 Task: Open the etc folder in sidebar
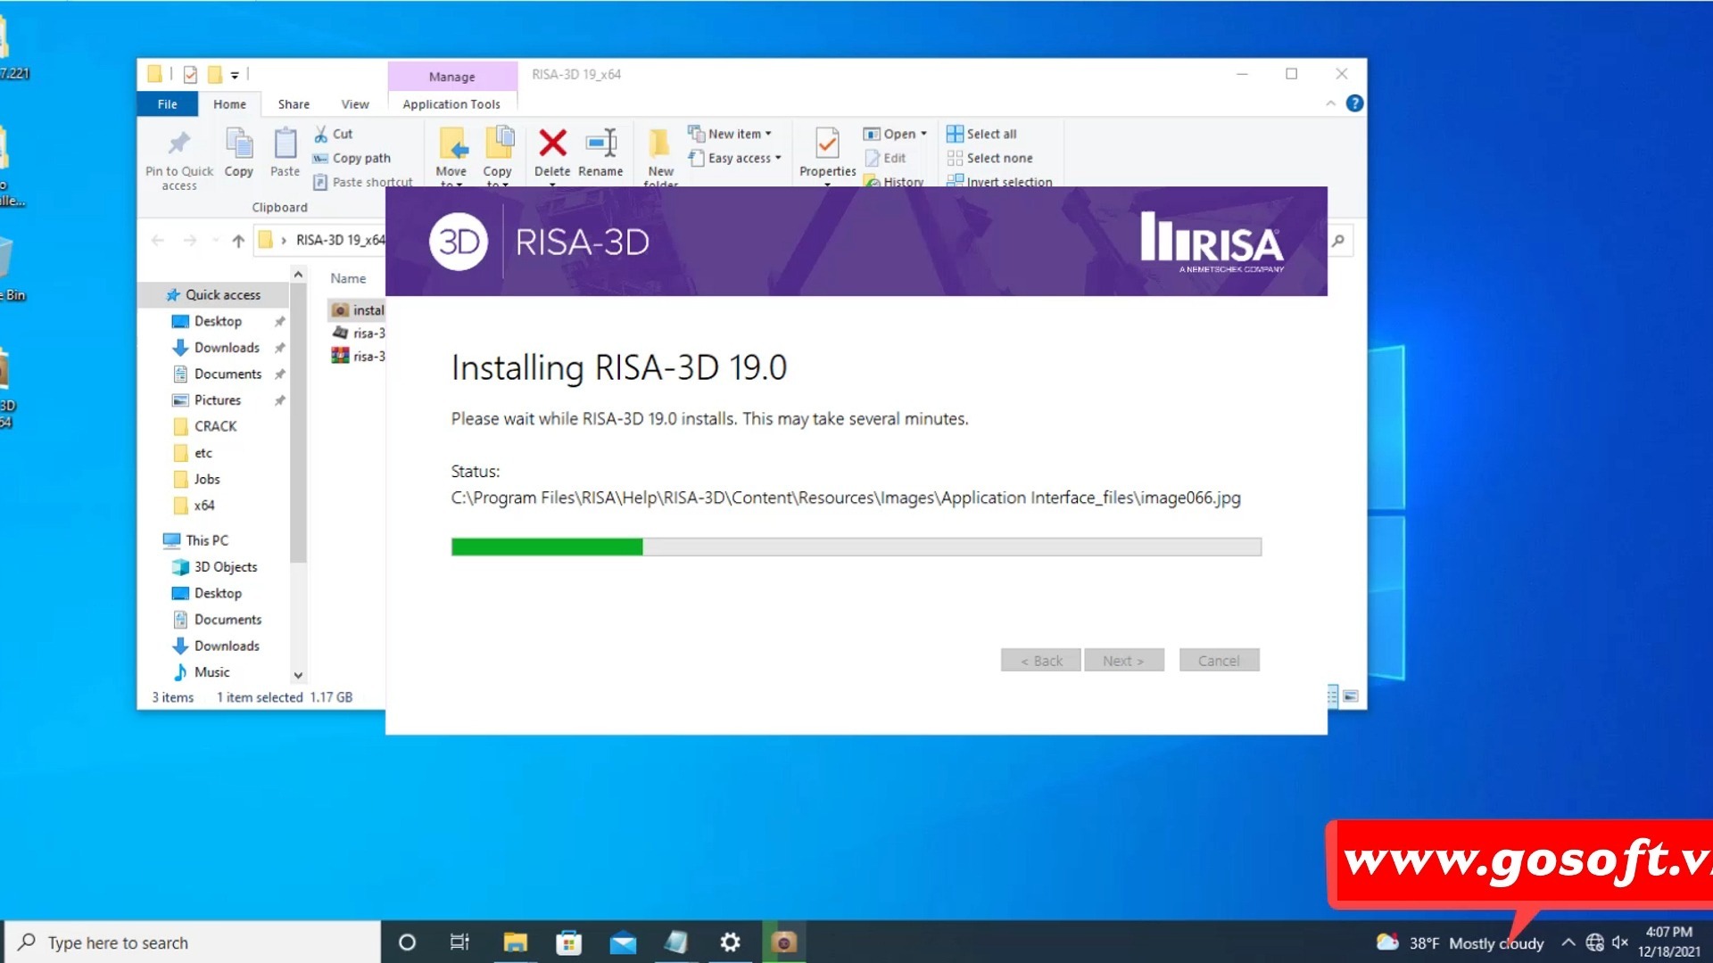point(203,452)
